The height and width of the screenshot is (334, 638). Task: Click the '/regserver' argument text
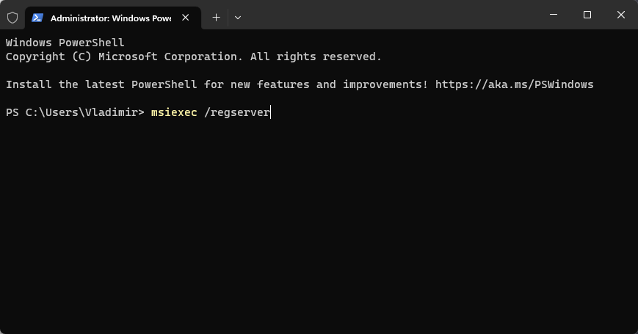point(237,112)
